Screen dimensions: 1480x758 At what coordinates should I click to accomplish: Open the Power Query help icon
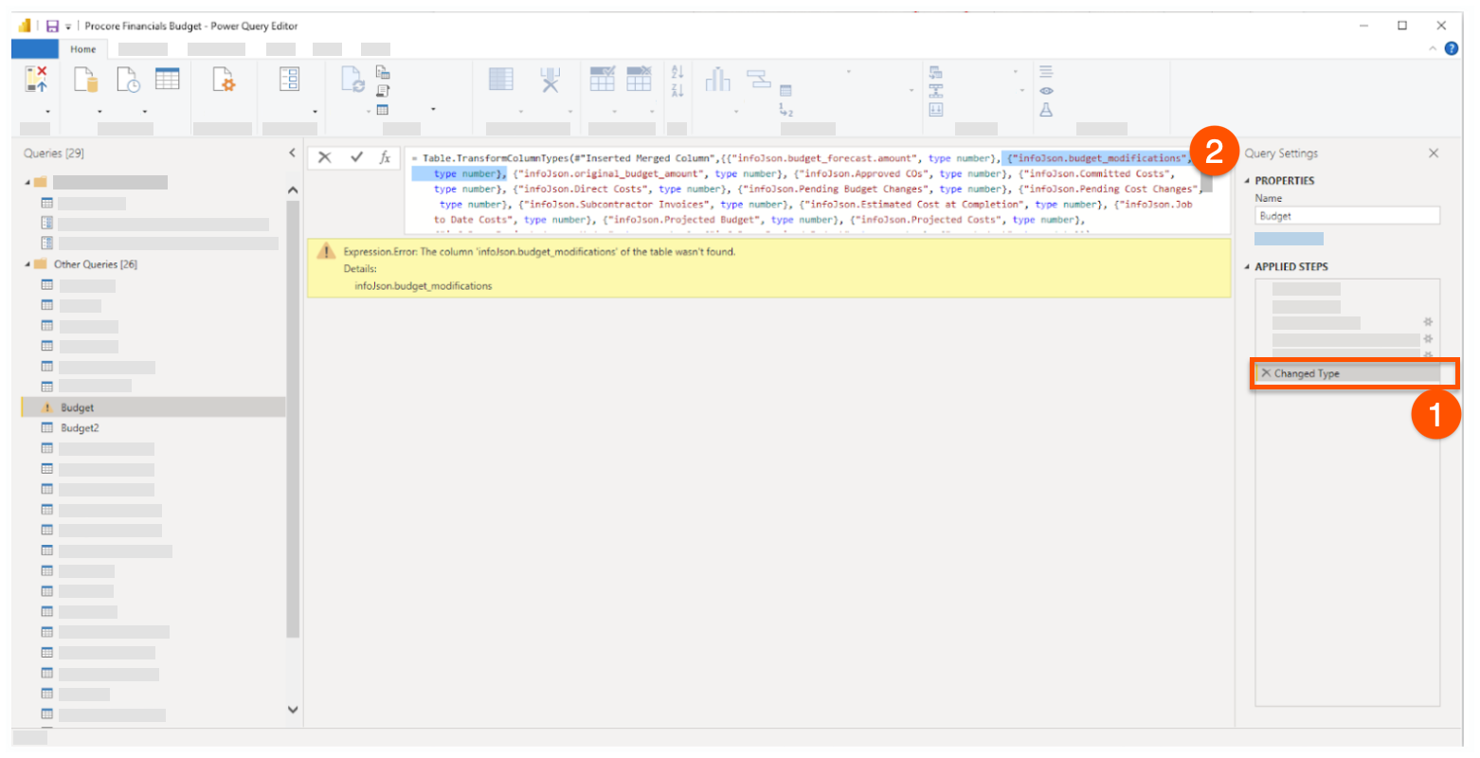(x=1452, y=48)
